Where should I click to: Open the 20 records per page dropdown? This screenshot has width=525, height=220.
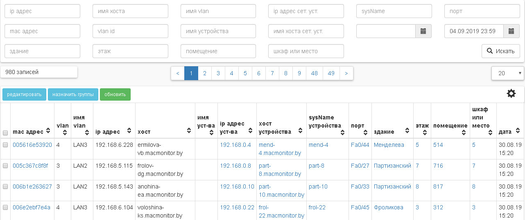click(508, 73)
